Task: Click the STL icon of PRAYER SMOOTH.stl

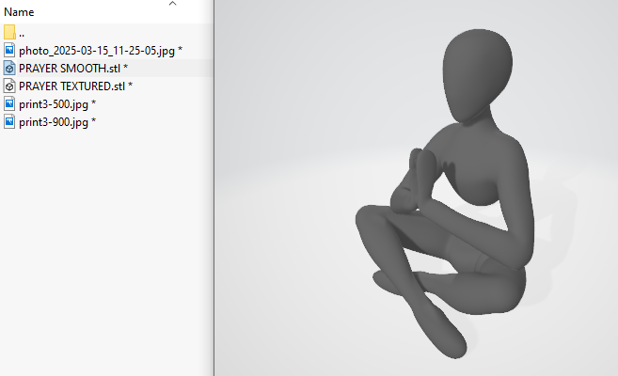Action: pos(9,68)
